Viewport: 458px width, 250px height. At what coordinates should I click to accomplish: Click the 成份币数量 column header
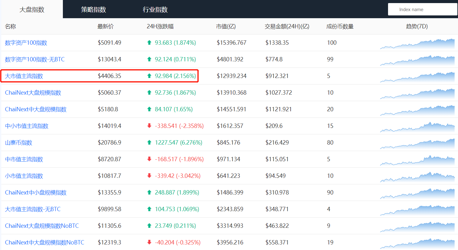pyautogui.click(x=340, y=27)
